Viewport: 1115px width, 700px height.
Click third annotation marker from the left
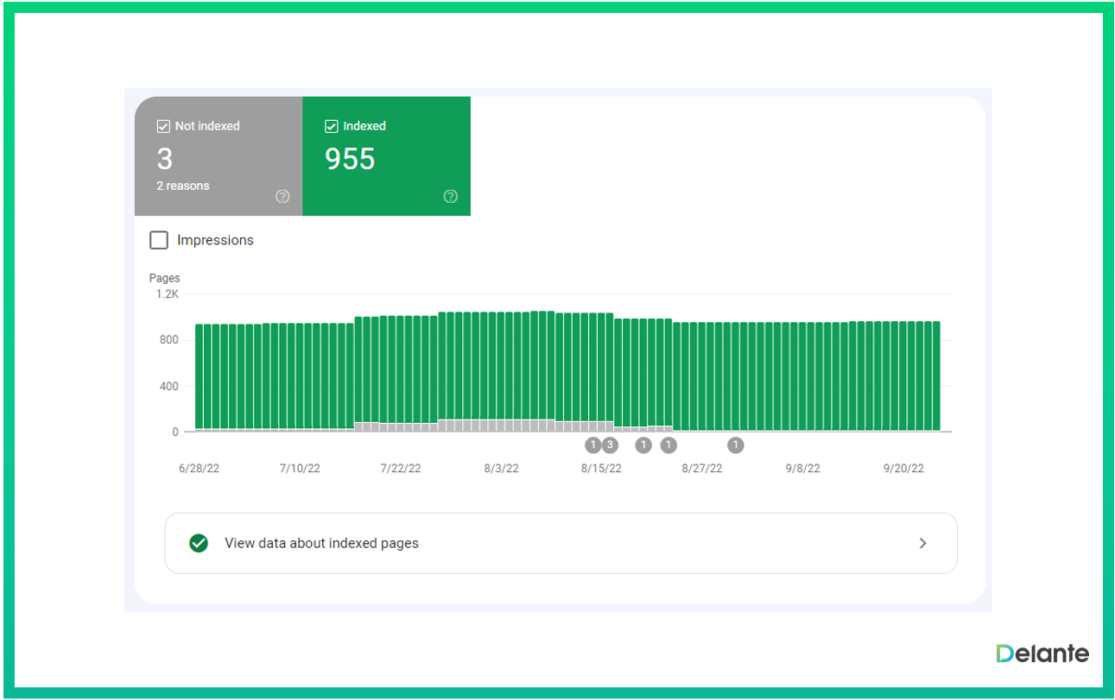point(643,445)
